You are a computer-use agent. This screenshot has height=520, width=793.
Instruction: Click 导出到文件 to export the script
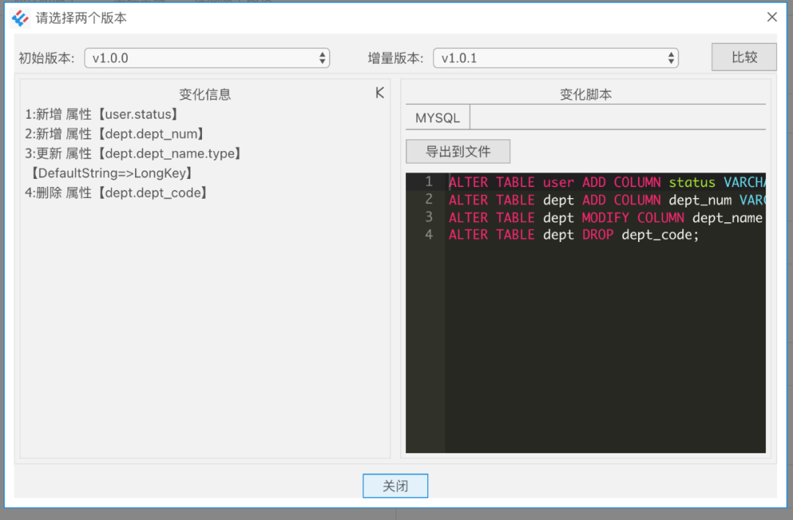pyautogui.click(x=457, y=151)
